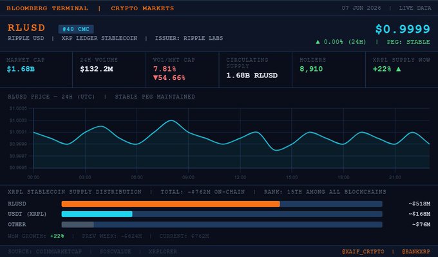Click the USDT (XRPL) row label
Image resolution: width=438 pixels, height=257 pixels.
tap(27, 214)
